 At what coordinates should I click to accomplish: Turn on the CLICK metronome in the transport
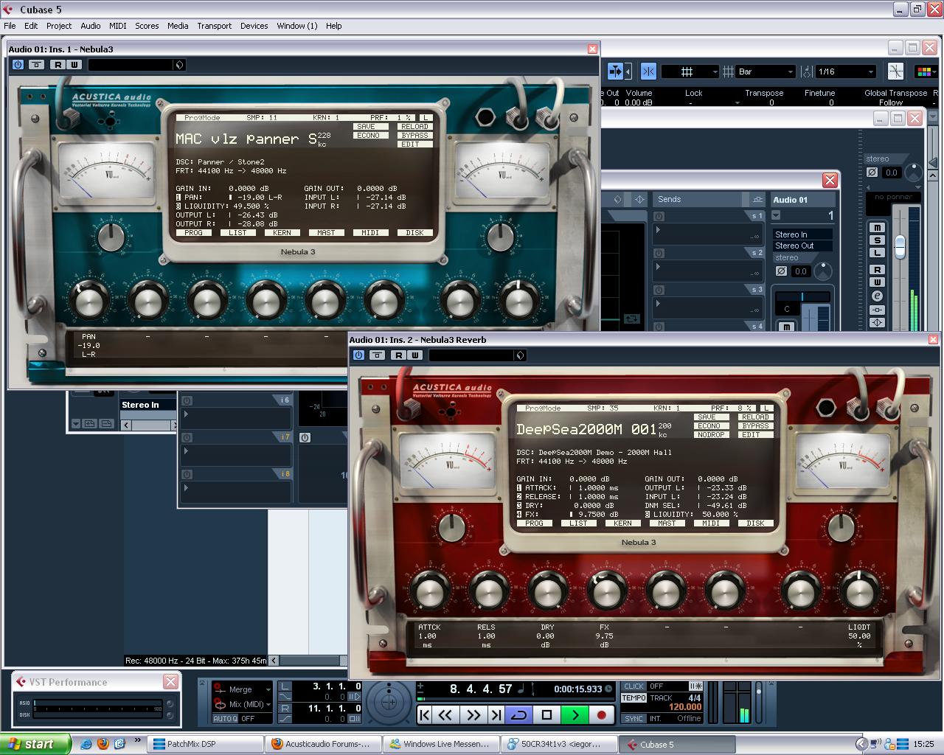pyautogui.click(x=633, y=686)
